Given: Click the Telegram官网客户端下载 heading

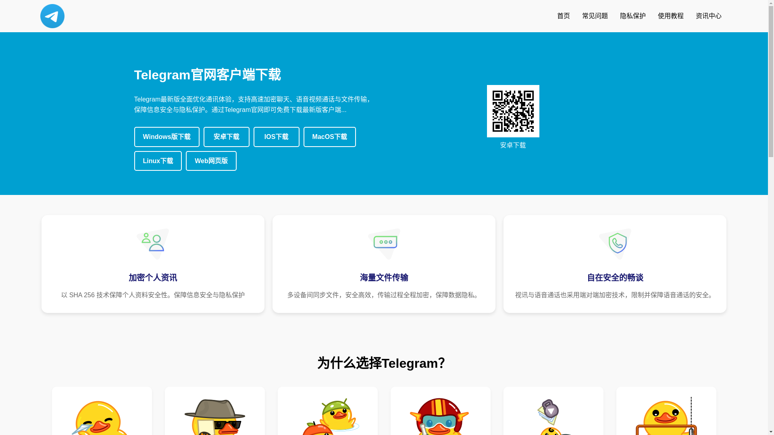Looking at the screenshot, I should [x=208, y=75].
